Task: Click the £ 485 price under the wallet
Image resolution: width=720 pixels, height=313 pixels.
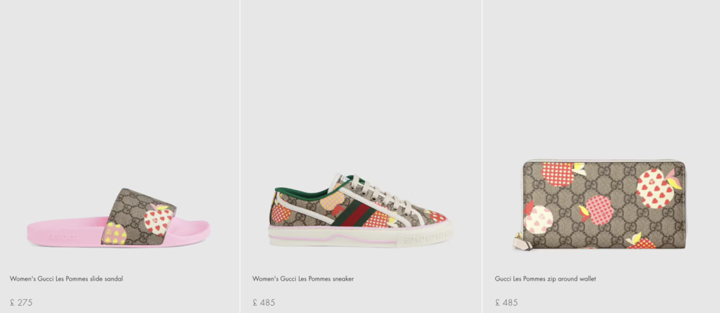Action: (506, 302)
